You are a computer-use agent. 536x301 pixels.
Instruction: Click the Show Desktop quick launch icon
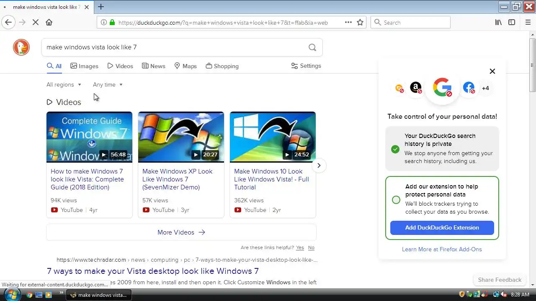[x=39, y=295]
